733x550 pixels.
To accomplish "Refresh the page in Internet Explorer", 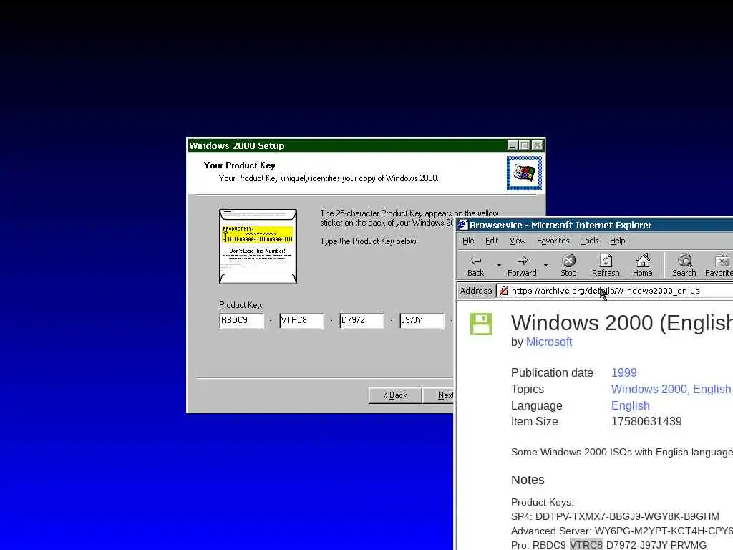I will pos(606,265).
